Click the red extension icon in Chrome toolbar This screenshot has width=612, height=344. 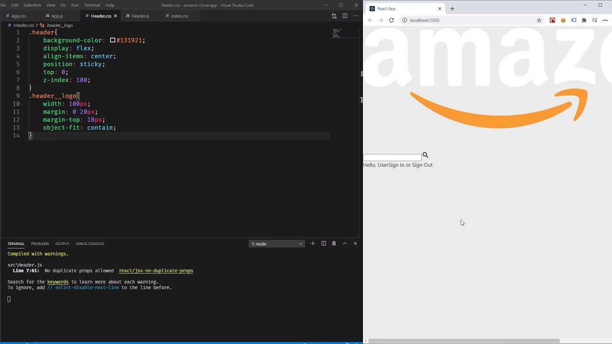click(552, 20)
